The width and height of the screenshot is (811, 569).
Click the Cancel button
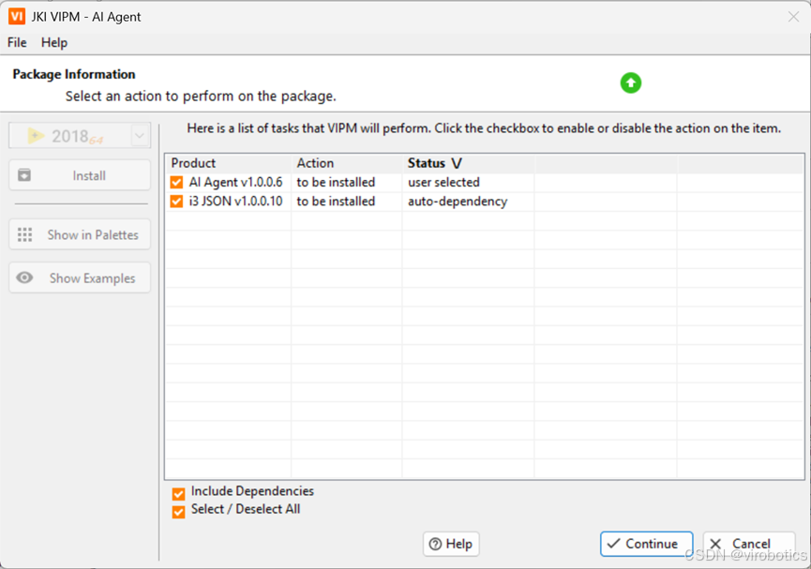(749, 544)
